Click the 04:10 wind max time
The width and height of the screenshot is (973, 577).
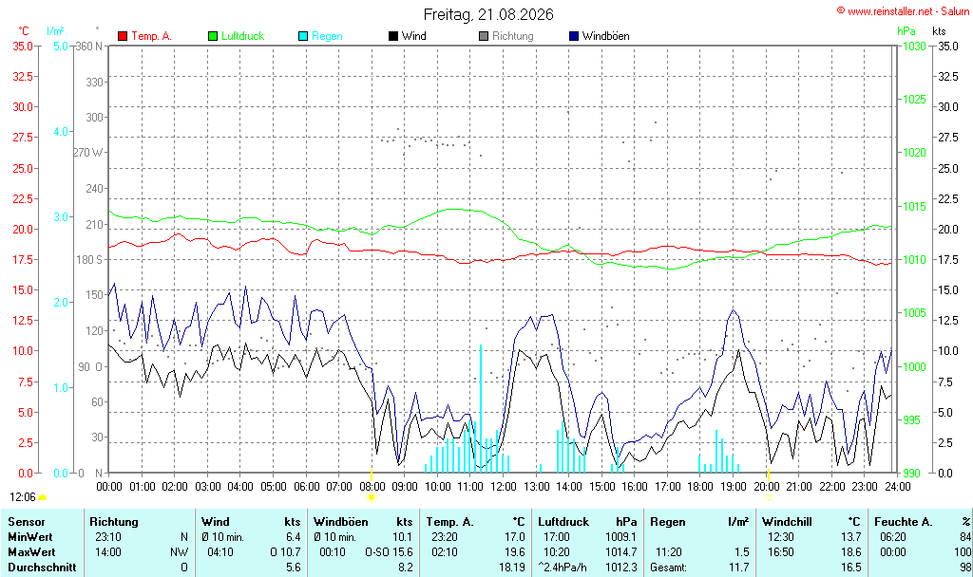point(219,551)
